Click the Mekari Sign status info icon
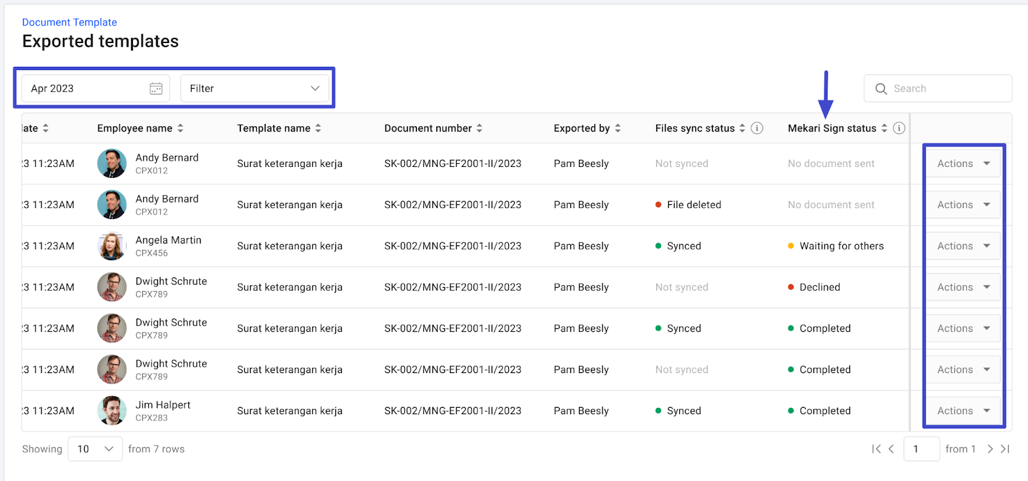1028x481 pixels. tap(899, 128)
